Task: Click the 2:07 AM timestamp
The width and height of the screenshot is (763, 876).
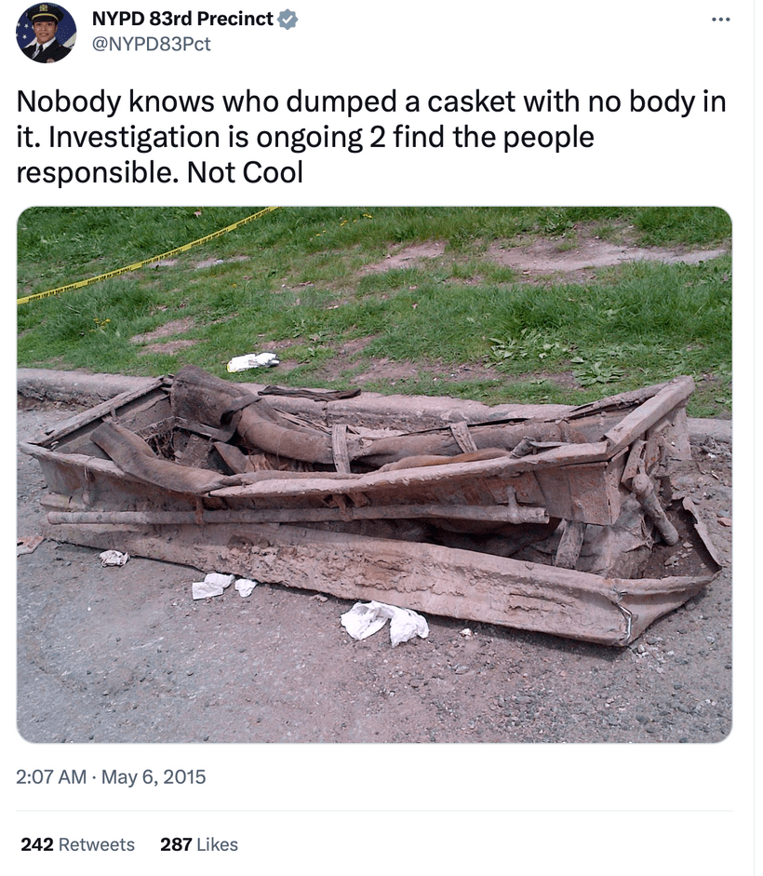Action: pos(51,777)
